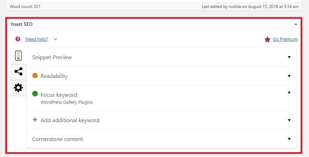
Task: Expand the Focus keyword section arrow
Action: coord(289,93)
